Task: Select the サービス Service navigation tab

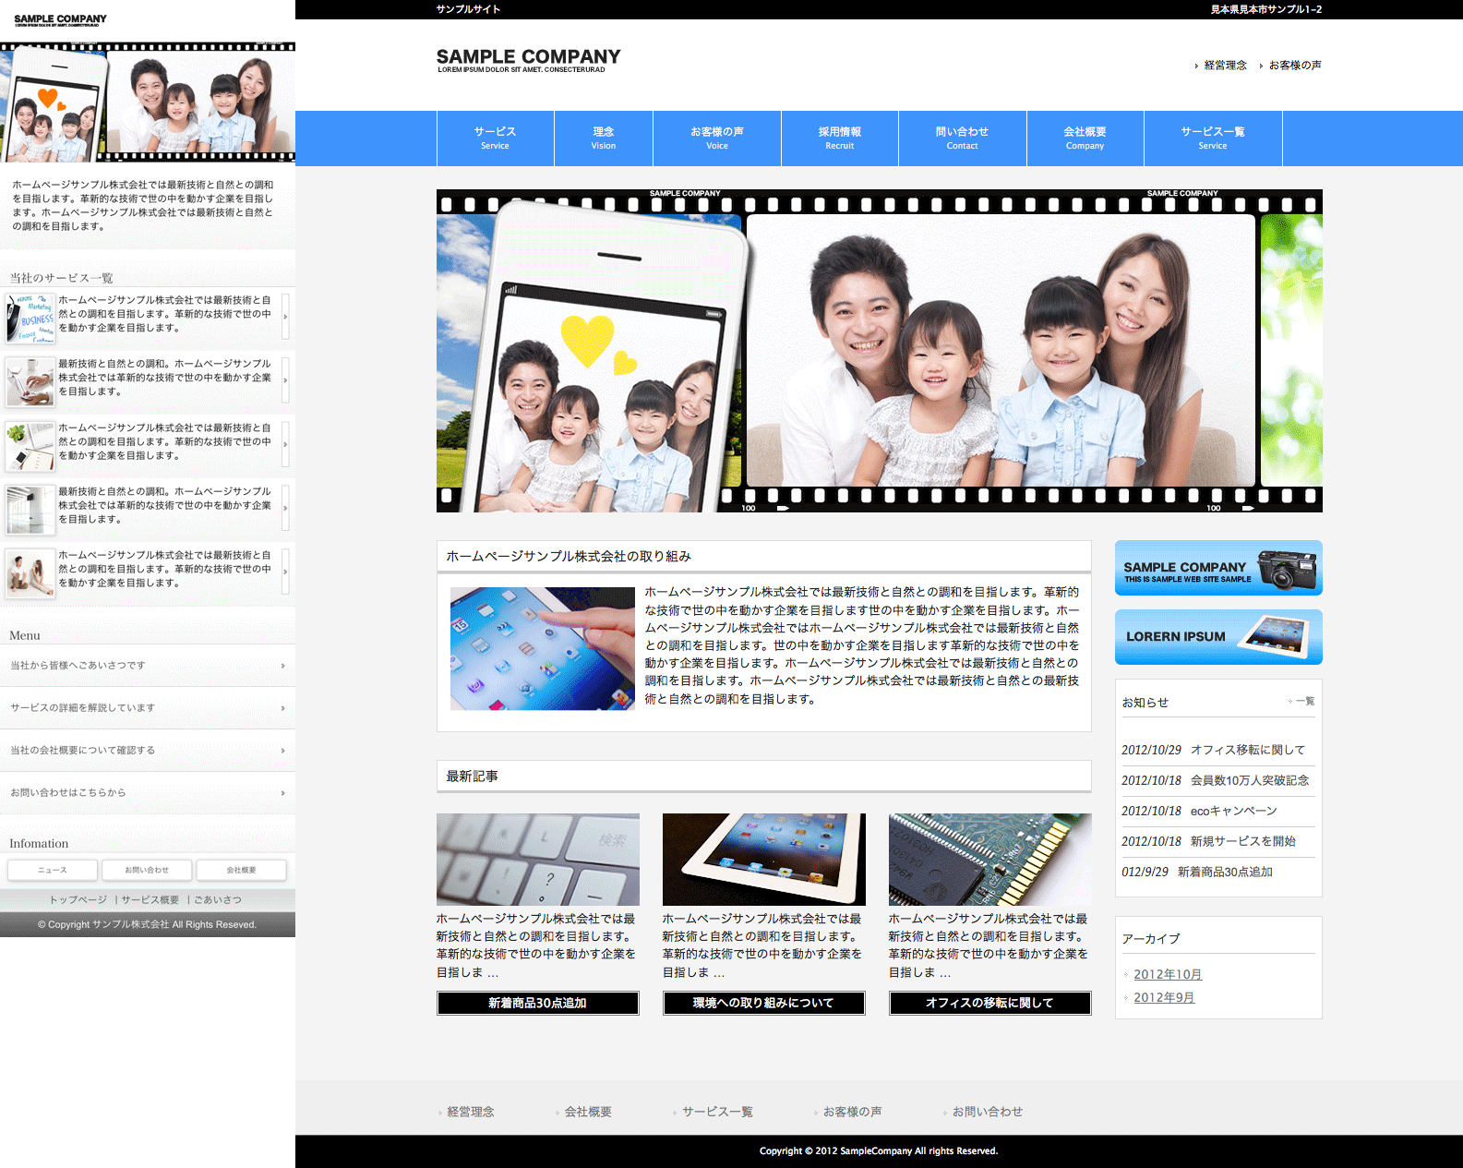Action: (x=495, y=138)
